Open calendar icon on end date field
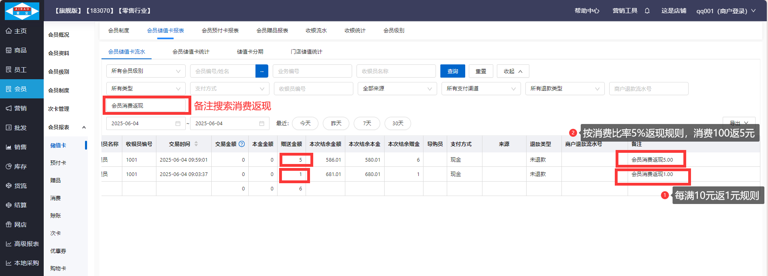The image size is (768, 276). tap(262, 124)
